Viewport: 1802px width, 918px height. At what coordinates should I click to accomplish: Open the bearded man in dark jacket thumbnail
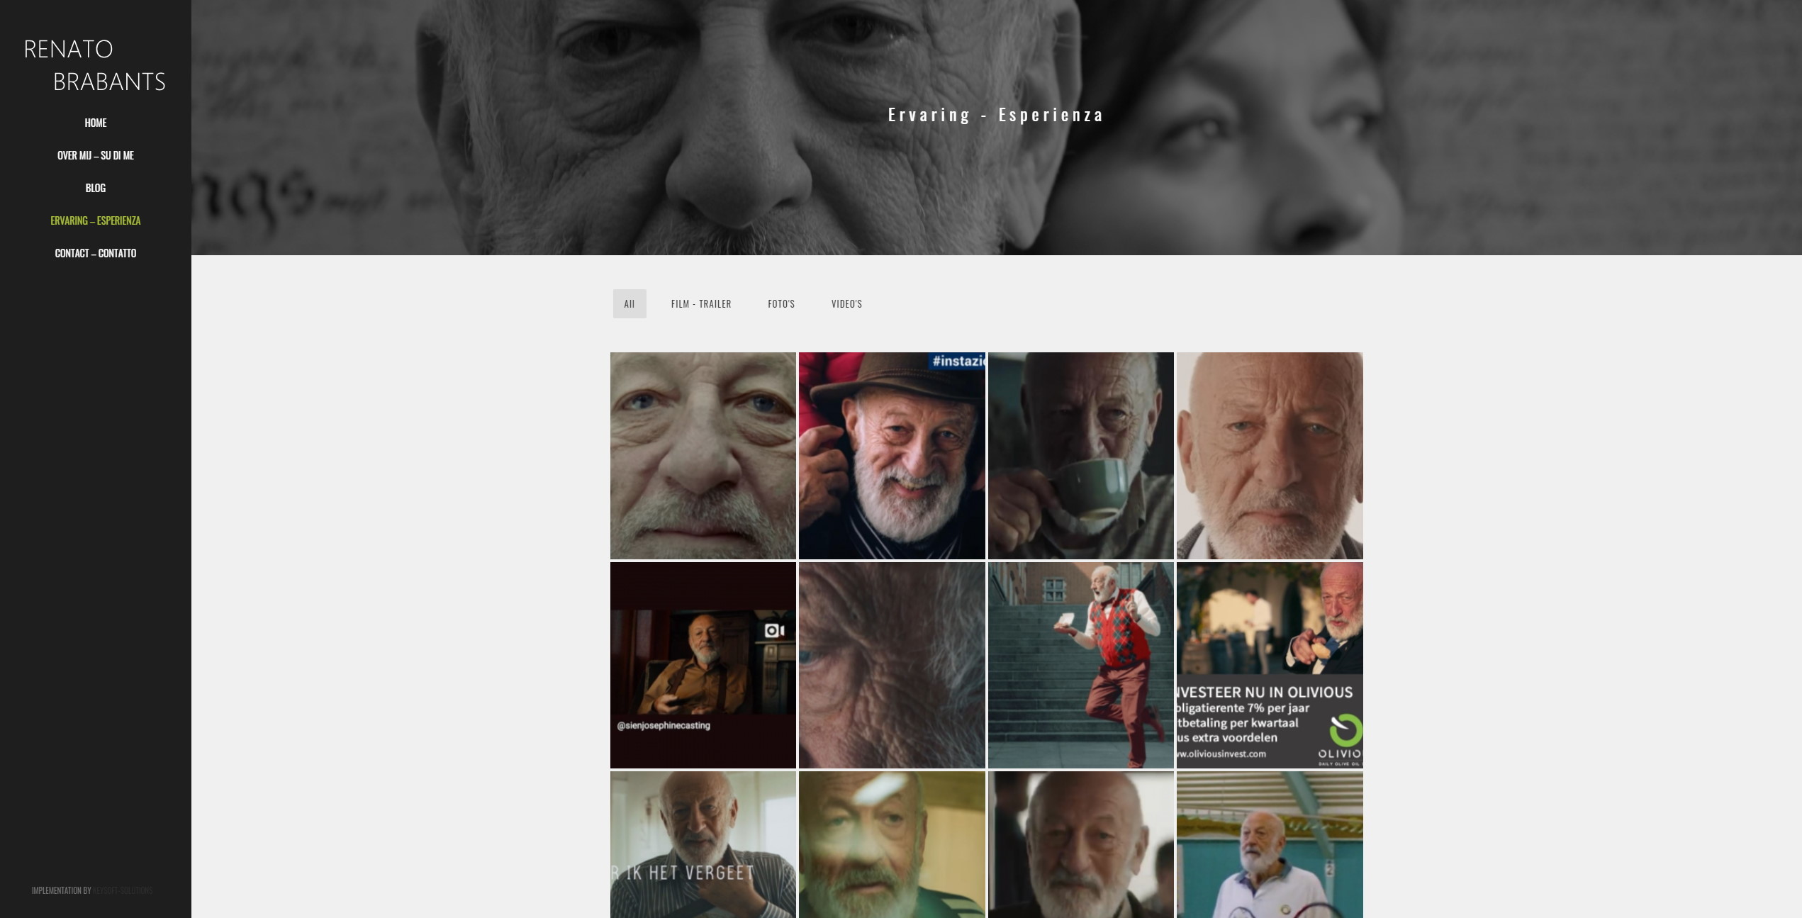1081,845
